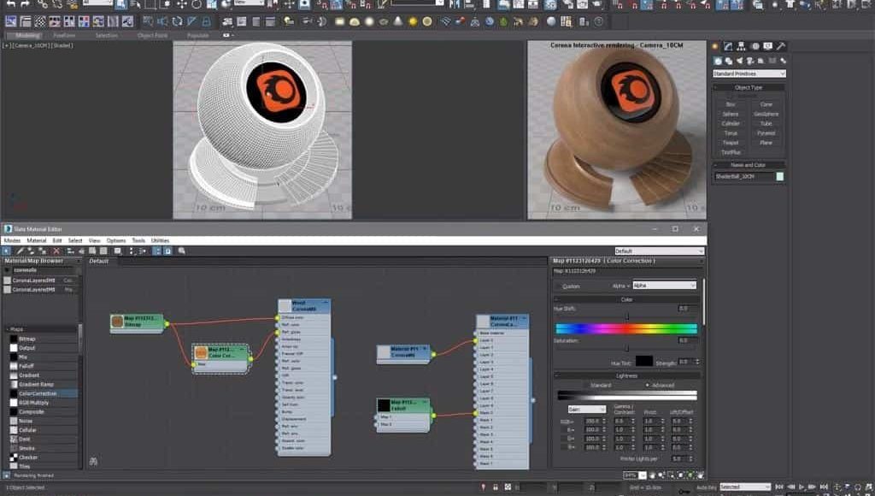The height and width of the screenshot is (496, 875).
Task: Select the Standard lightness radio button
Action: click(x=587, y=386)
